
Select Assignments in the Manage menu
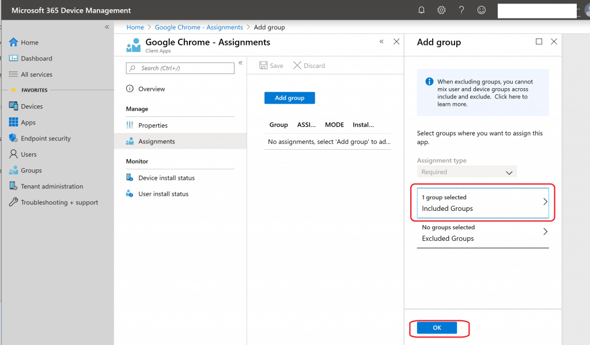[x=156, y=142]
